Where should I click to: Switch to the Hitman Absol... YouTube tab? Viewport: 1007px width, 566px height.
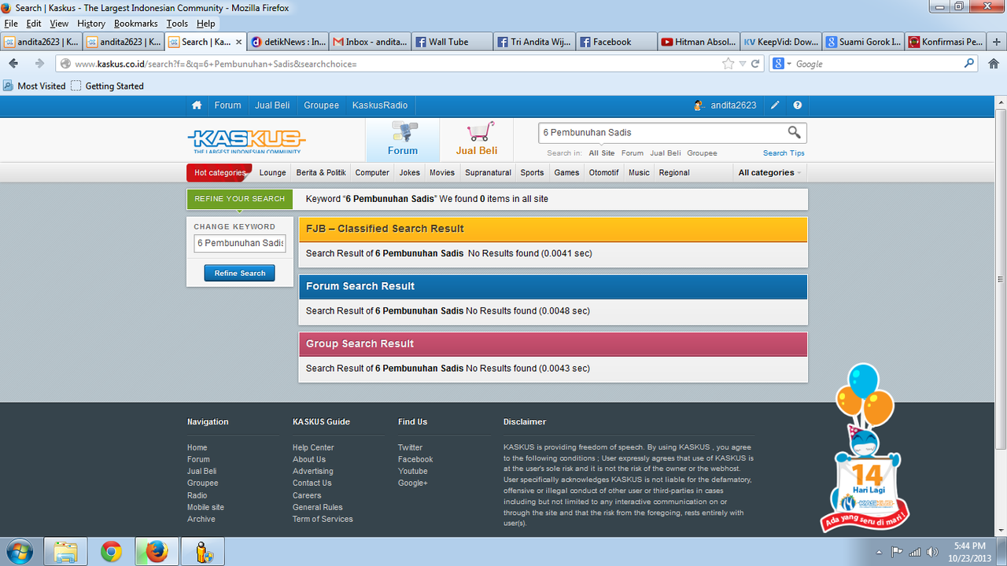697,42
